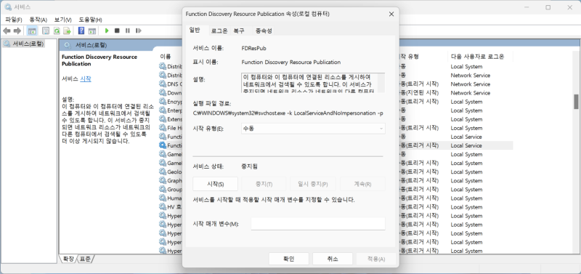Click the Export List toolbar icon
Screen dimensions: 581x274
67,31
